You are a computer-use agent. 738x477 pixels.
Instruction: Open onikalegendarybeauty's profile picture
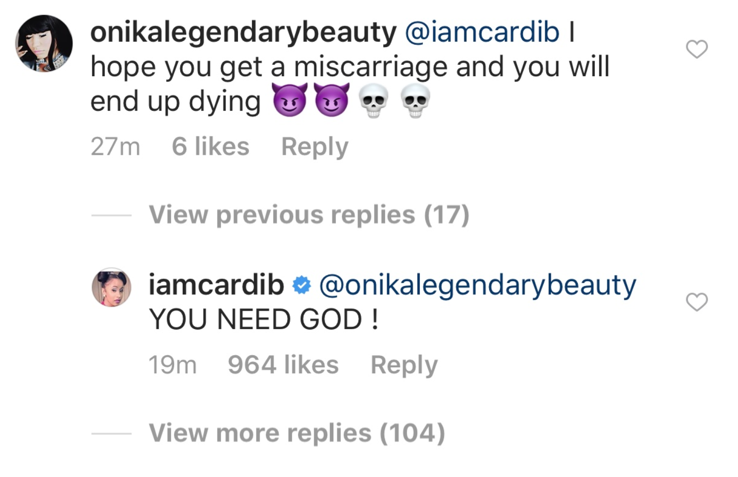tap(44, 44)
